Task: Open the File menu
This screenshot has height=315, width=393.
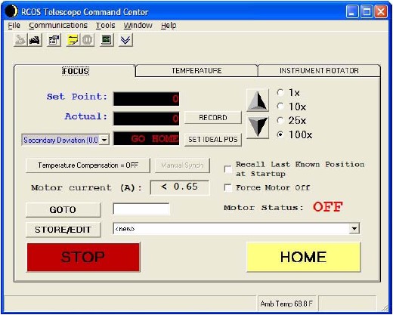Action: (x=14, y=26)
